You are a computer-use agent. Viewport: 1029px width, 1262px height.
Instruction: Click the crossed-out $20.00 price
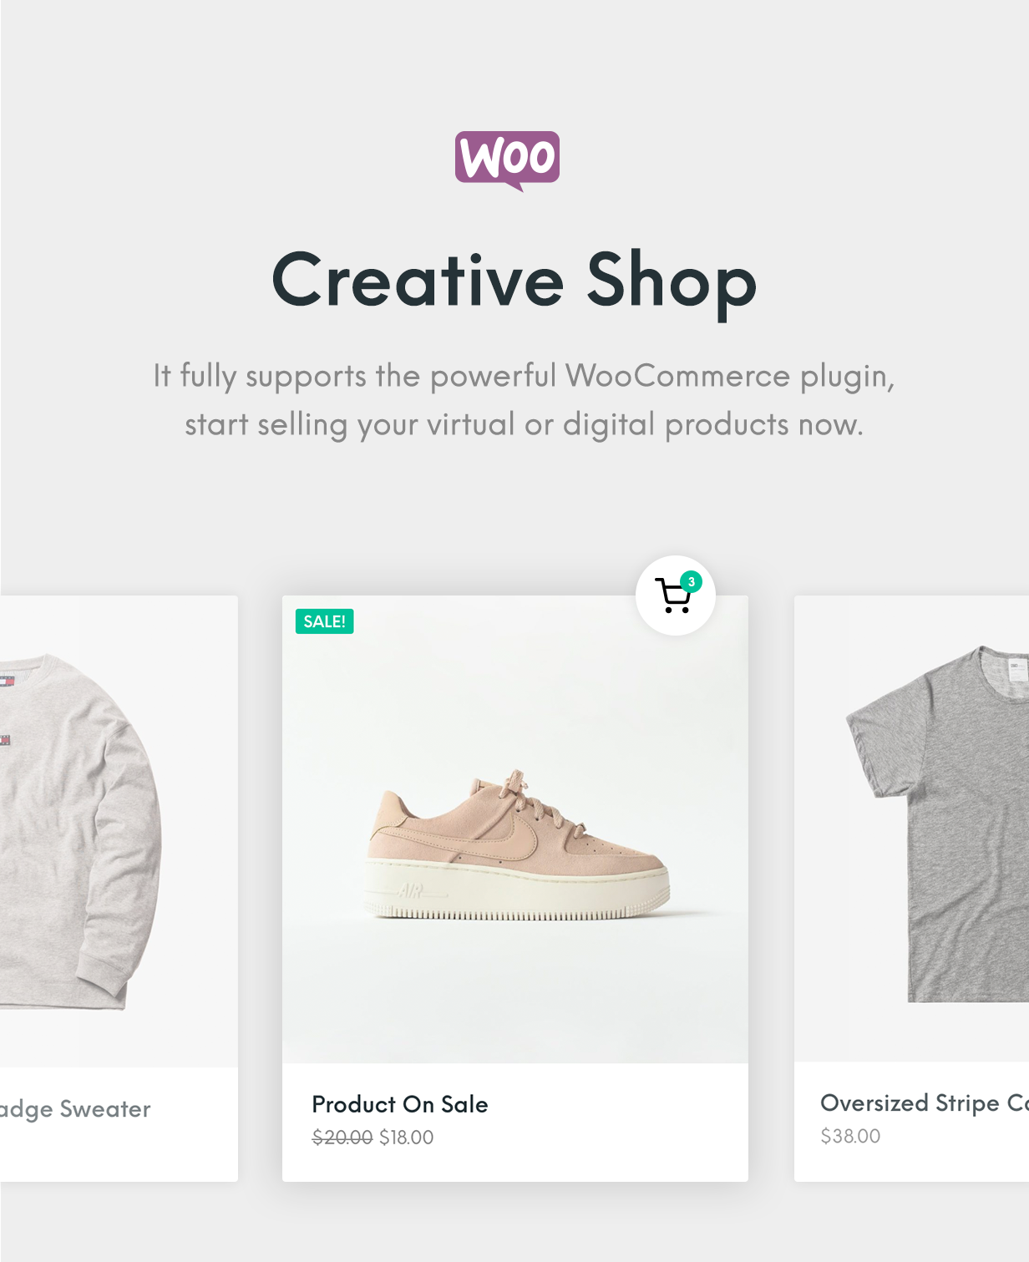pyautogui.click(x=342, y=1138)
